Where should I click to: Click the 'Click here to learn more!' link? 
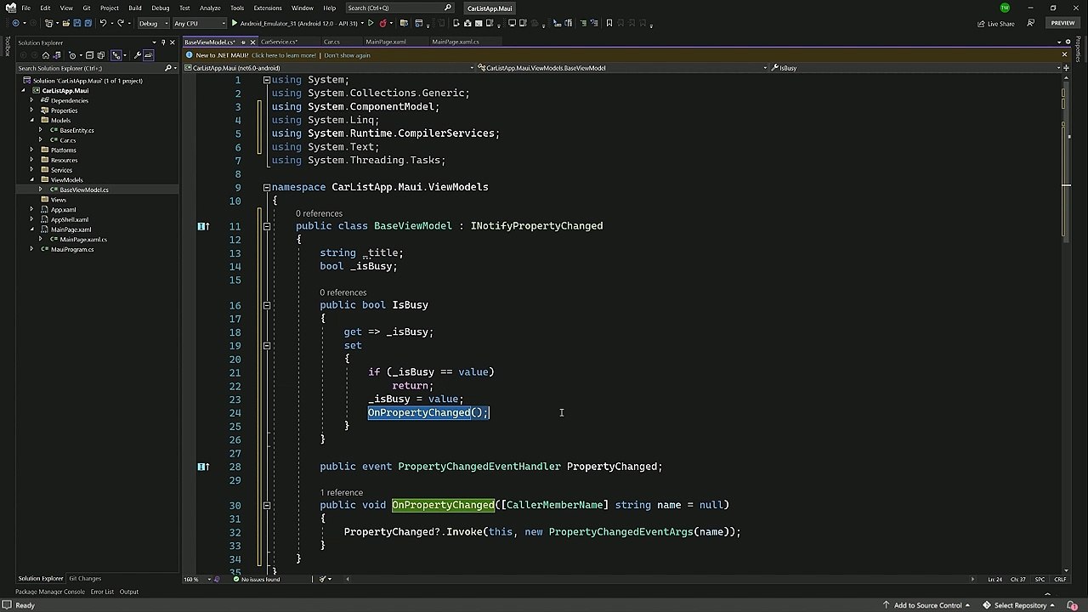pyautogui.click(x=284, y=55)
